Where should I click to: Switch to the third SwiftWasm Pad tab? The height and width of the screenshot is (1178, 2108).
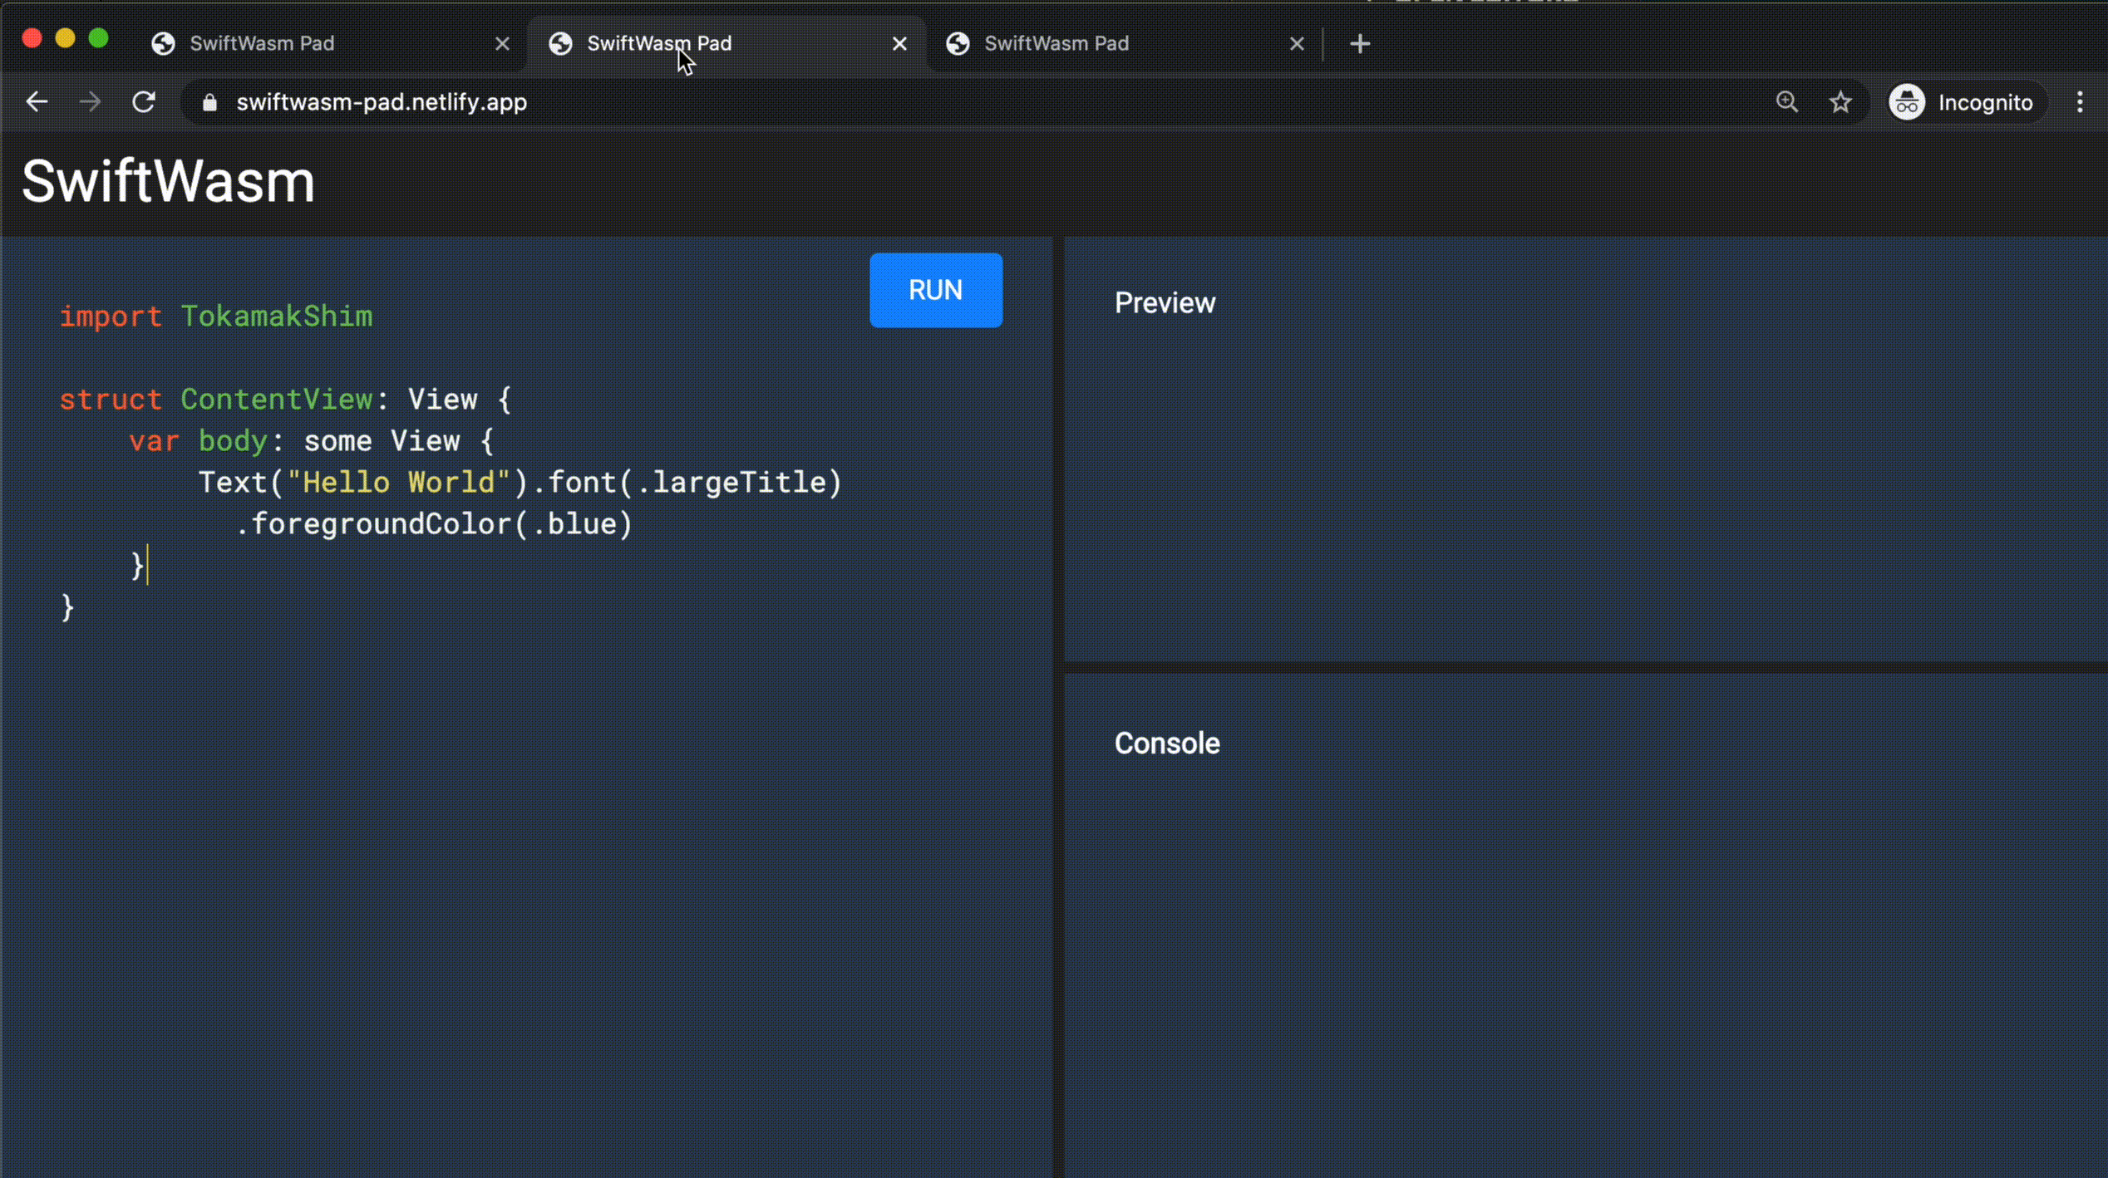coord(1056,44)
